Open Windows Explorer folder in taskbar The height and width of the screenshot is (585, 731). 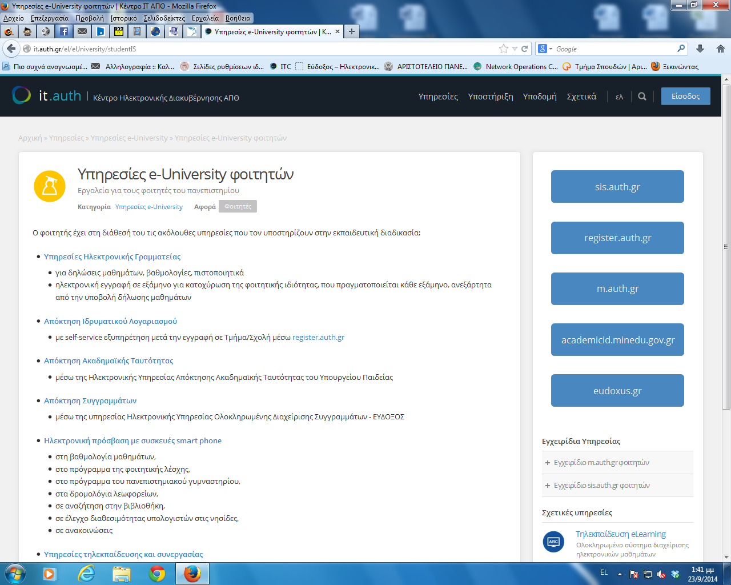[x=122, y=574]
